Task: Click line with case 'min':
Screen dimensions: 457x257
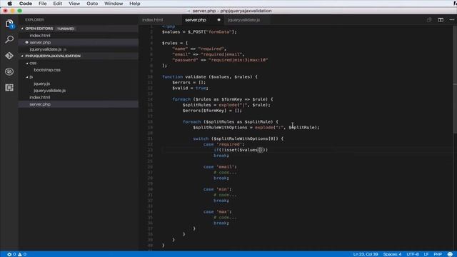Action: 217,189
